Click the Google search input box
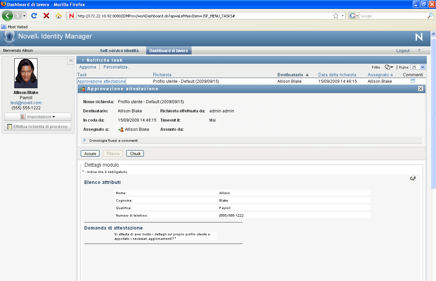Viewport: 436px width, 281px height. [x=393, y=16]
